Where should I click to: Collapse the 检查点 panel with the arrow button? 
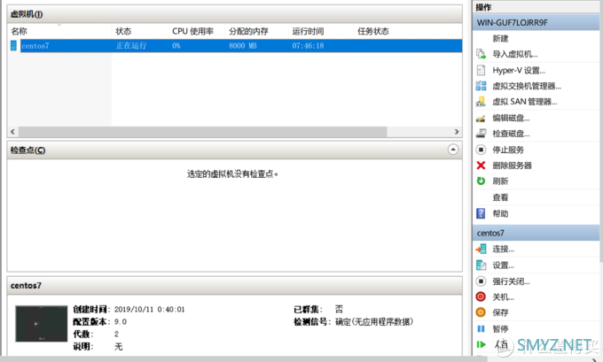[453, 150]
